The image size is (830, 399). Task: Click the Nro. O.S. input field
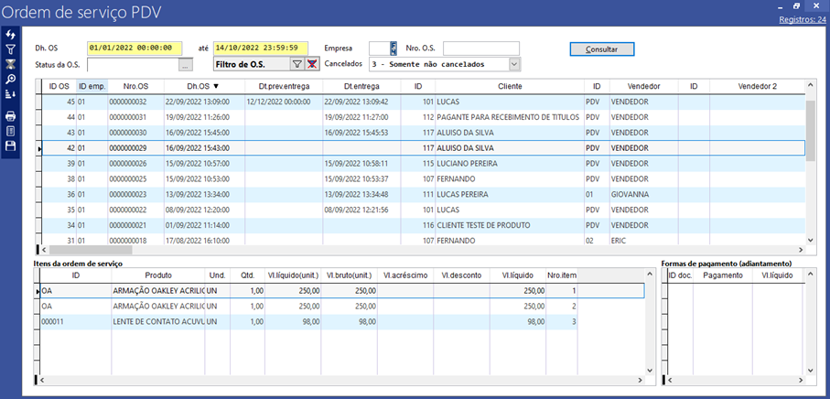coord(480,49)
